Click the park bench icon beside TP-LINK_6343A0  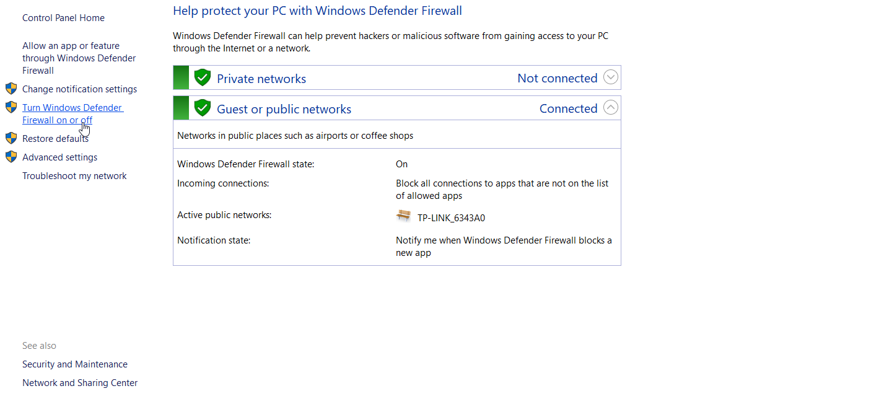(404, 216)
